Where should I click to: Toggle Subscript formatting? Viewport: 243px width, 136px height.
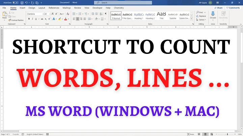click(46, 19)
